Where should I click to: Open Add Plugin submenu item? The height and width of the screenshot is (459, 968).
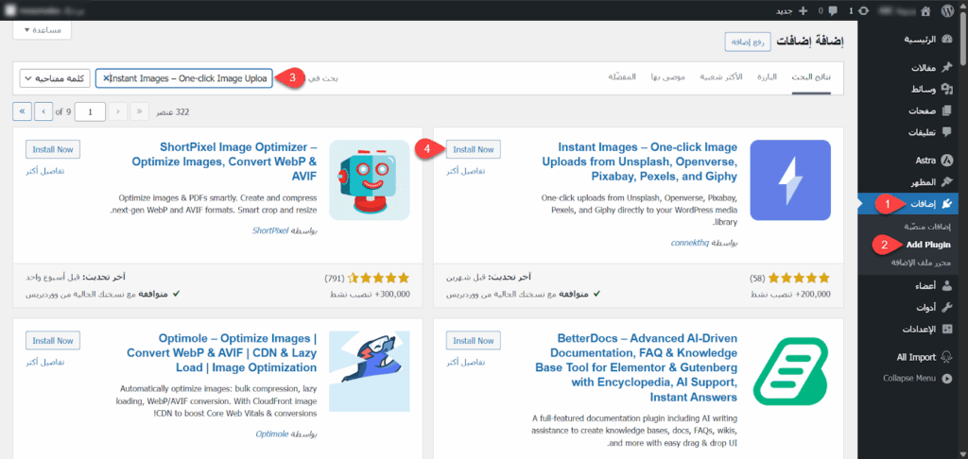click(x=928, y=245)
